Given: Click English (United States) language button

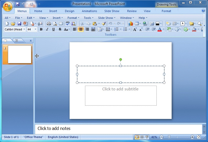Looking at the screenshot, I should pos(63,137).
